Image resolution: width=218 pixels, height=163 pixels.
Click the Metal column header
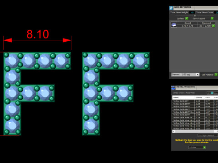(183, 98)
